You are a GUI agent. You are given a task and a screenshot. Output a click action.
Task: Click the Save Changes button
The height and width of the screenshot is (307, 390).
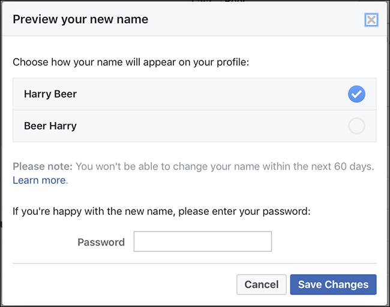[333, 284]
